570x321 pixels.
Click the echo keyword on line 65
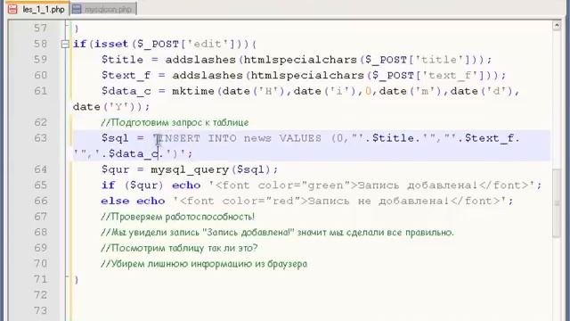tap(186, 185)
